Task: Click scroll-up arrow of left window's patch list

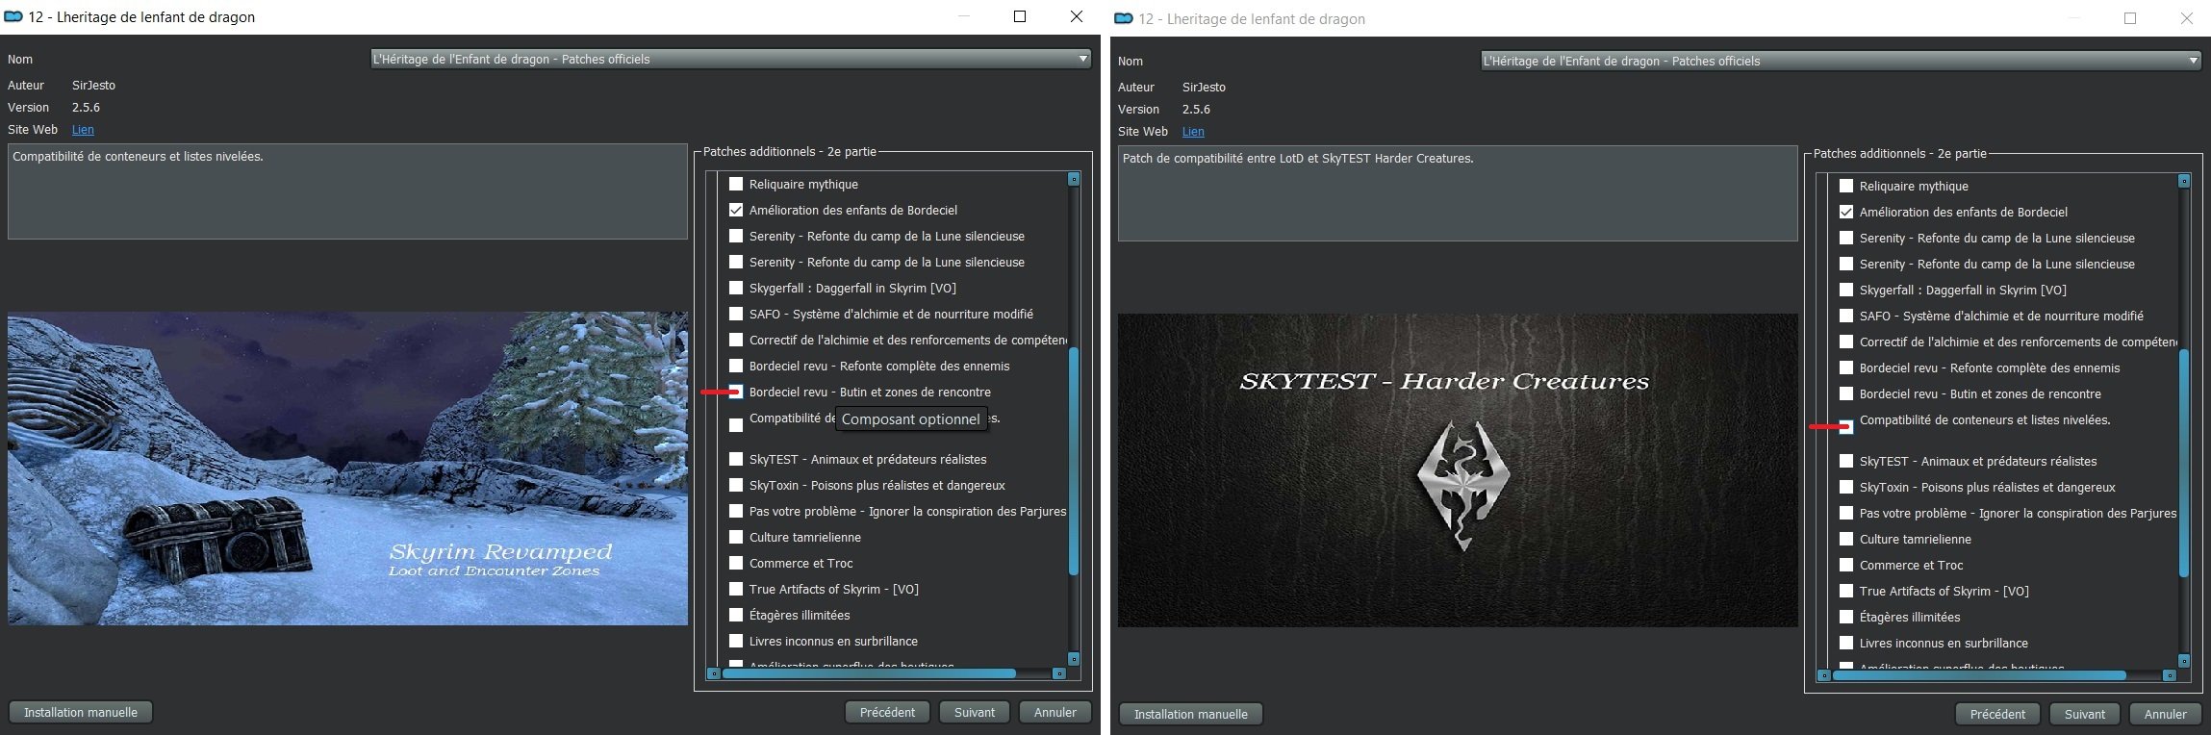Action: [x=1074, y=179]
